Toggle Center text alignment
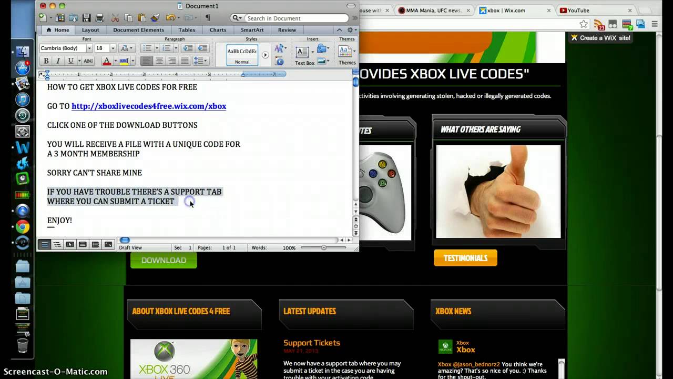 coord(159,61)
